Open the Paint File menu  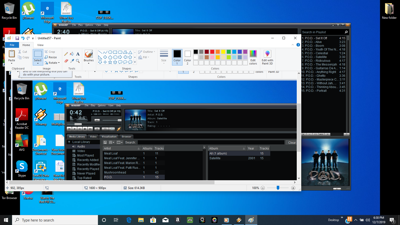click(12, 45)
